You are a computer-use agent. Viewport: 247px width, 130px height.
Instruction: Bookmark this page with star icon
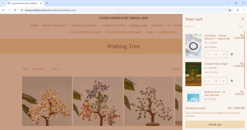coord(230,10)
